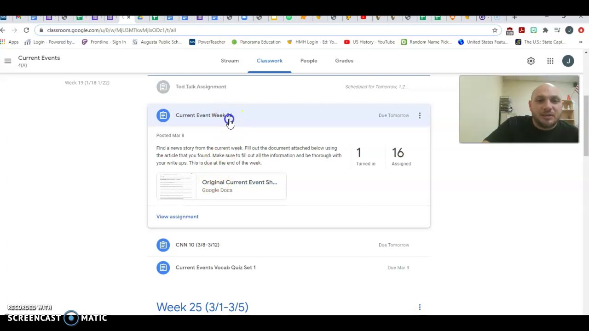The width and height of the screenshot is (589, 331).
Task: Open the Classroom main menu hamburger icon
Action: [x=8, y=61]
